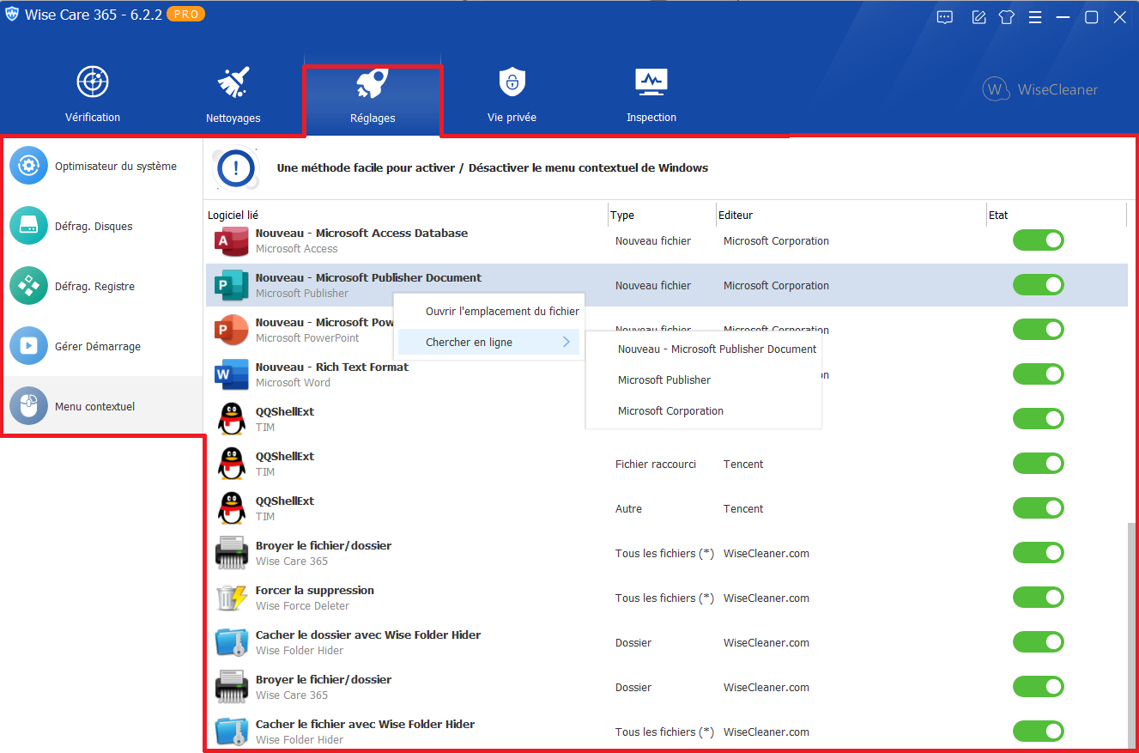Screen dimensions: 1139x753
Task: Click Cacher le dossier Wise Folder Hider icon
Action: click(x=231, y=642)
